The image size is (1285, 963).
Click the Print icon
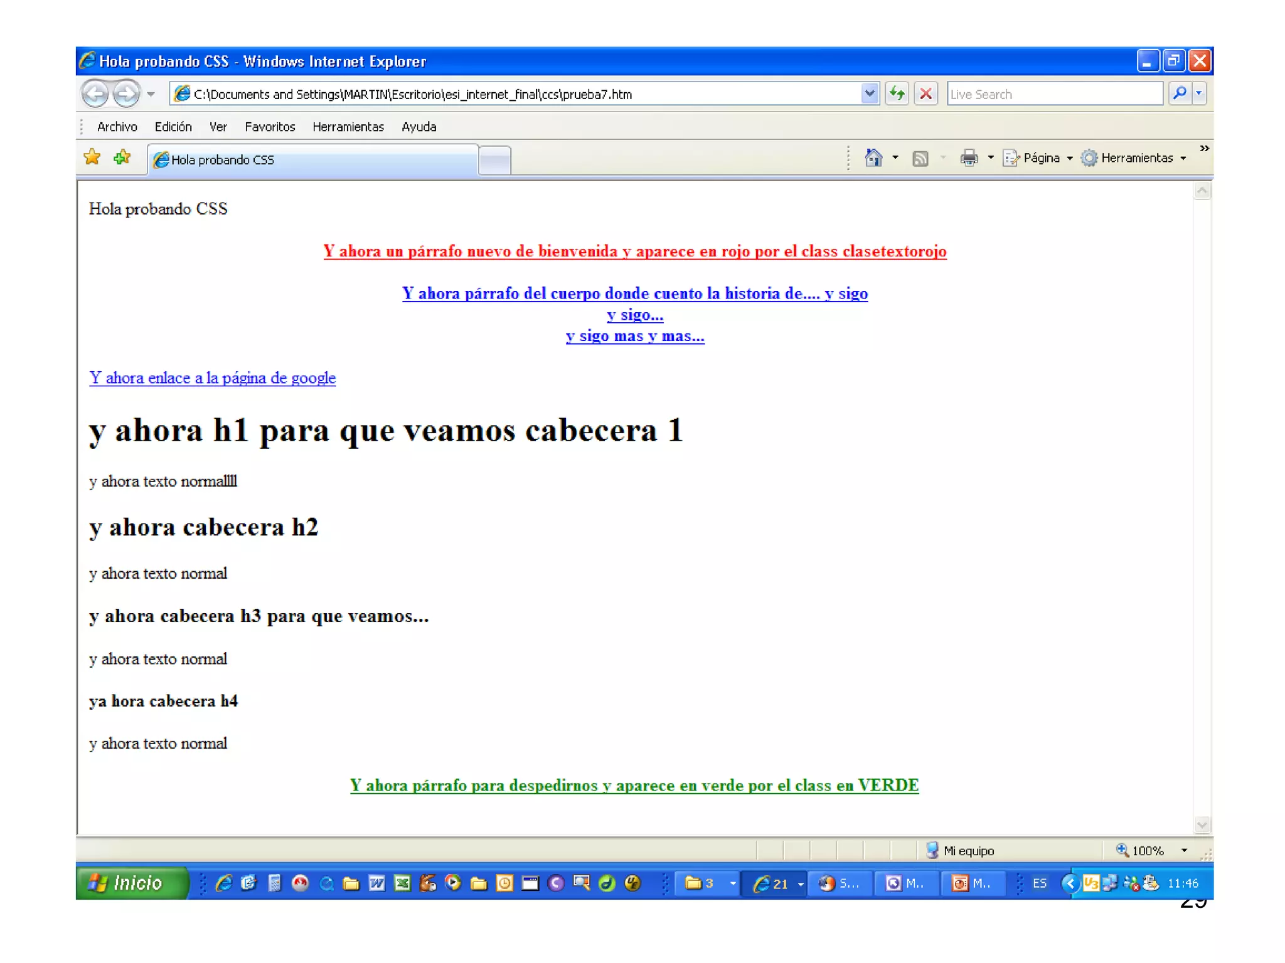(969, 158)
